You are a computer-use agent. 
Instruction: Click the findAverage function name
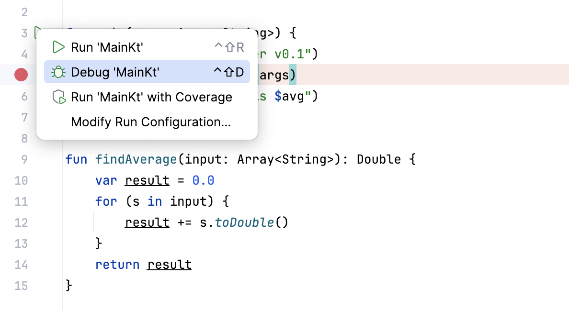136,159
